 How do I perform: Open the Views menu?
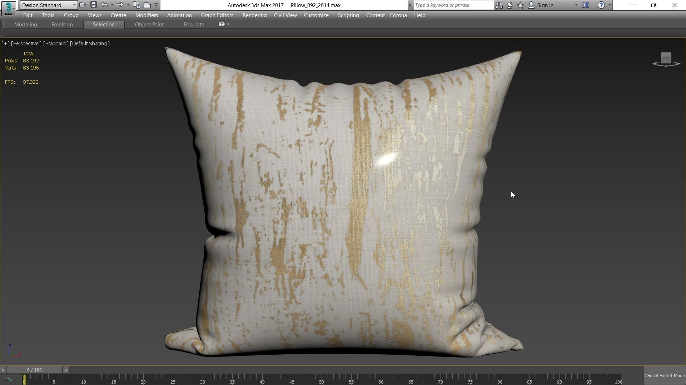(95, 15)
